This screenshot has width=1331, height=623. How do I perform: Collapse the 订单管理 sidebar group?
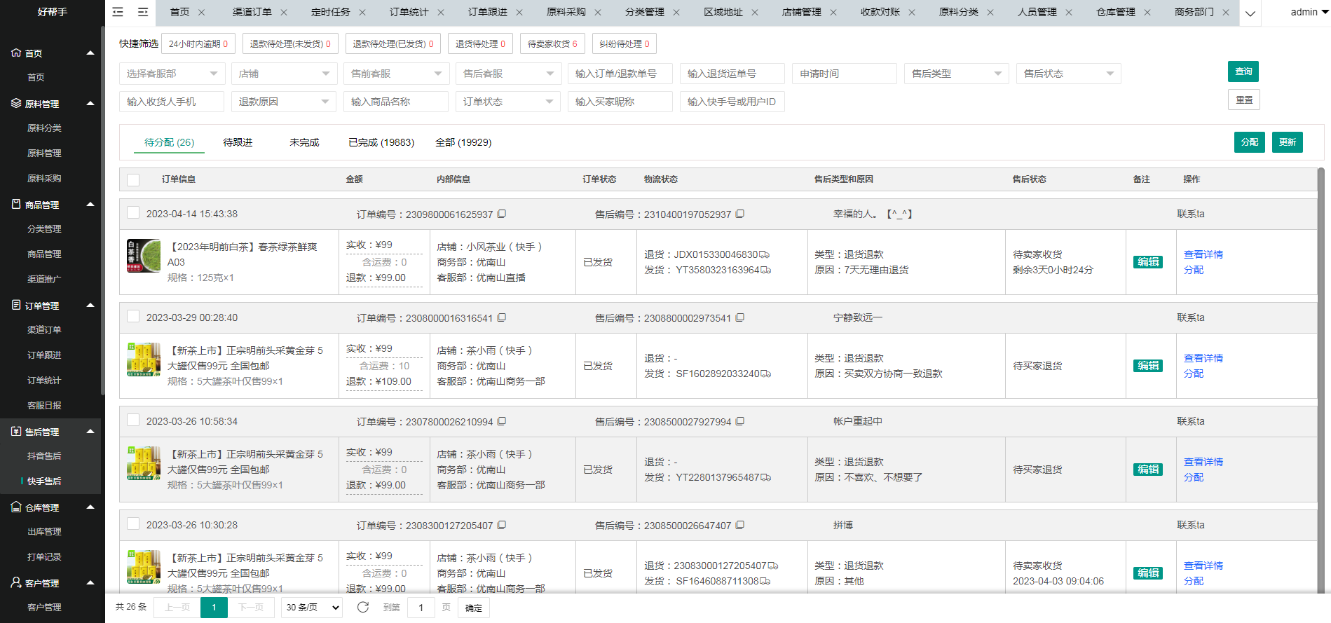pyautogui.click(x=90, y=306)
